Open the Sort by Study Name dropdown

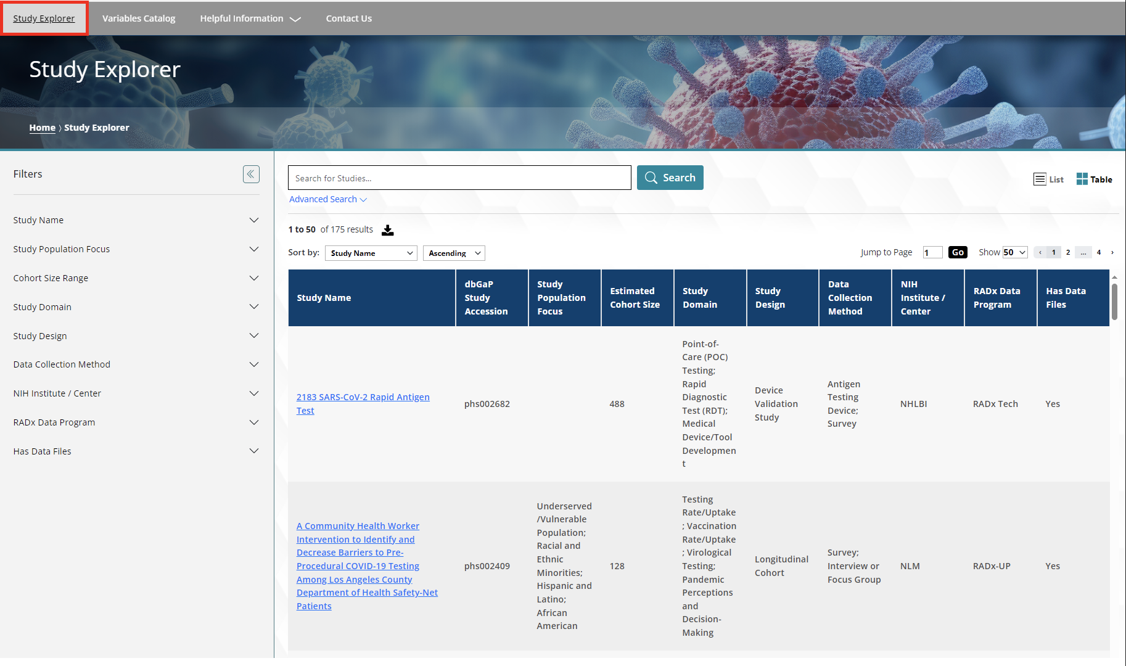(x=371, y=253)
